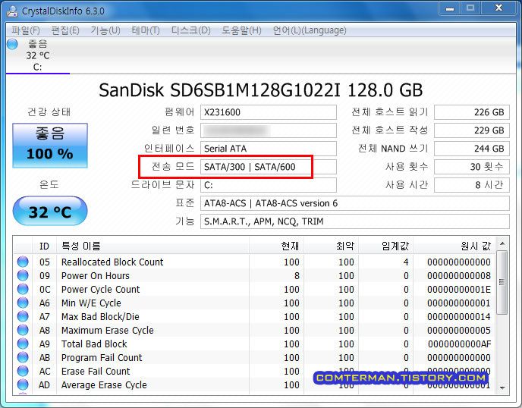The width and height of the screenshot is (522, 408).
Task: Click the drive letter field C:
Action: tap(269, 185)
